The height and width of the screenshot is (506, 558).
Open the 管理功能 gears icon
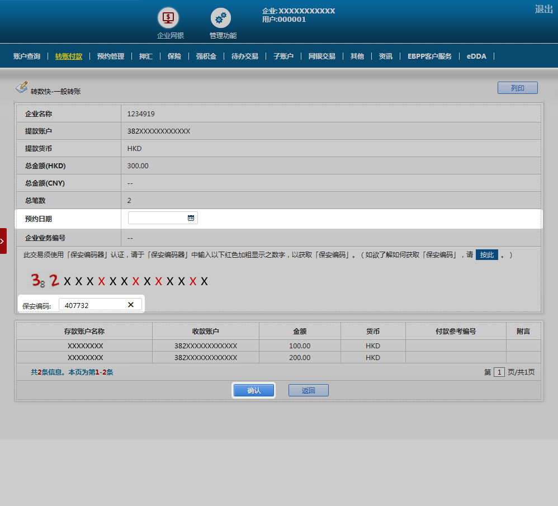pyautogui.click(x=221, y=18)
